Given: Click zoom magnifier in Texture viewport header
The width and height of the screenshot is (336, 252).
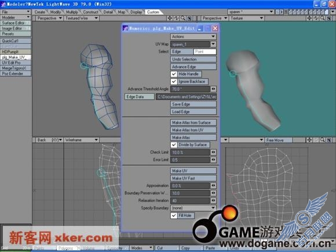Looking at the screenshot, I should click(323, 18).
